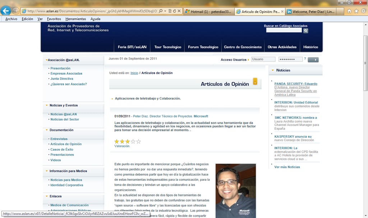Open the Edición menu
The height and width of the screenshot is (218, 368).
point(27,19)
